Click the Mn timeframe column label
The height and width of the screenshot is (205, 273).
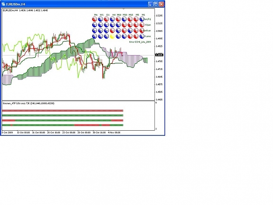pyautogui.click(x=96, y=15)
